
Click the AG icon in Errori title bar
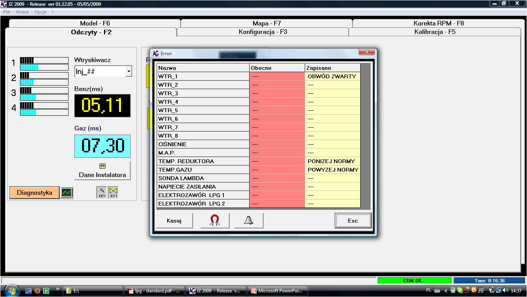156,53
